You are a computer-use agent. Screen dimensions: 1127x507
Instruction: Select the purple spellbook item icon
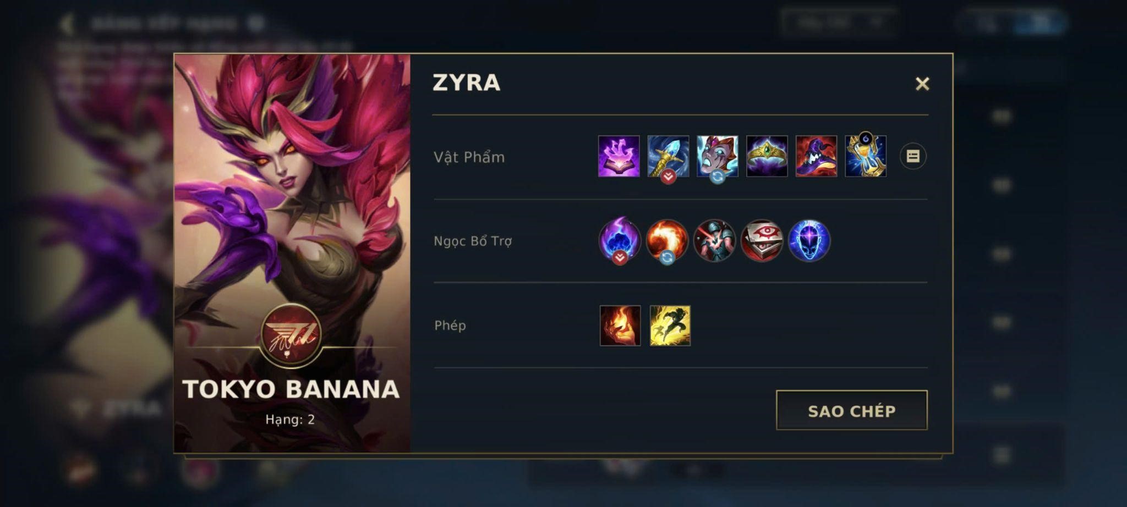619,156
